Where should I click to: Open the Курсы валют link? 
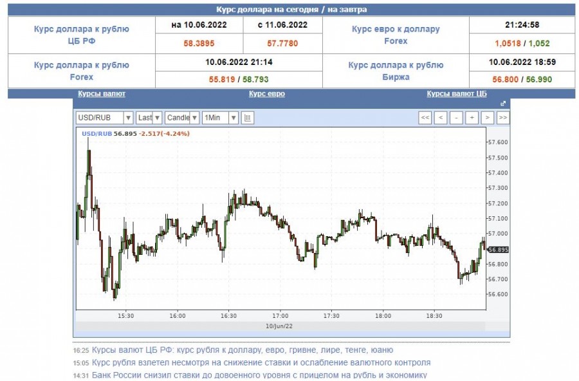[102, 94]
